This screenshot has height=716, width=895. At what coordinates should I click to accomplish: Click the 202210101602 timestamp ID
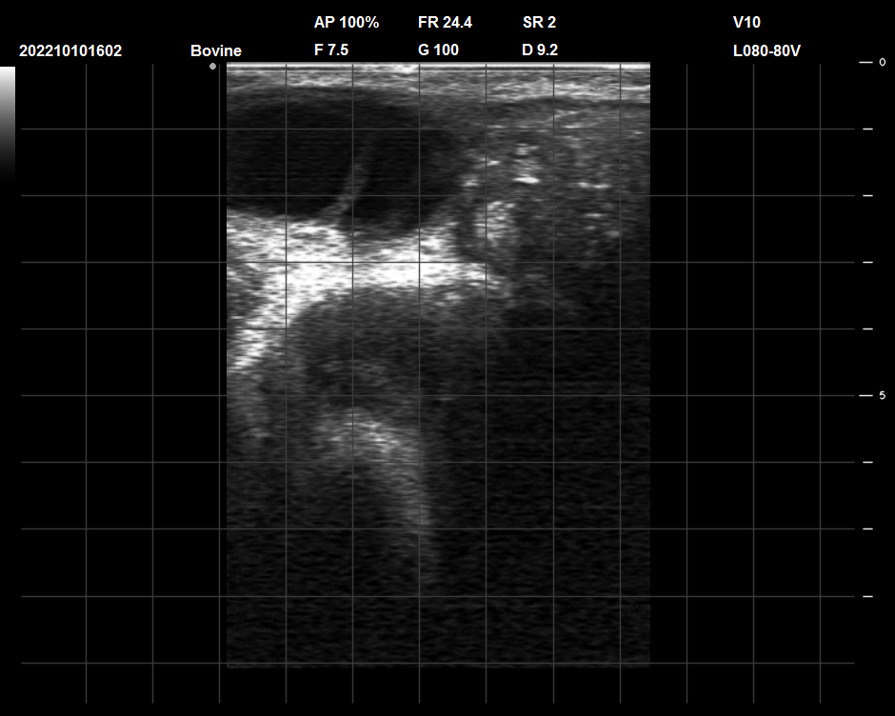point(70,50)
